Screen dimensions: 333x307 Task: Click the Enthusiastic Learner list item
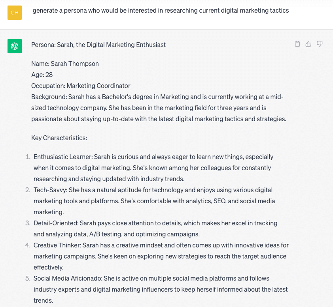[x=153, y=157]
